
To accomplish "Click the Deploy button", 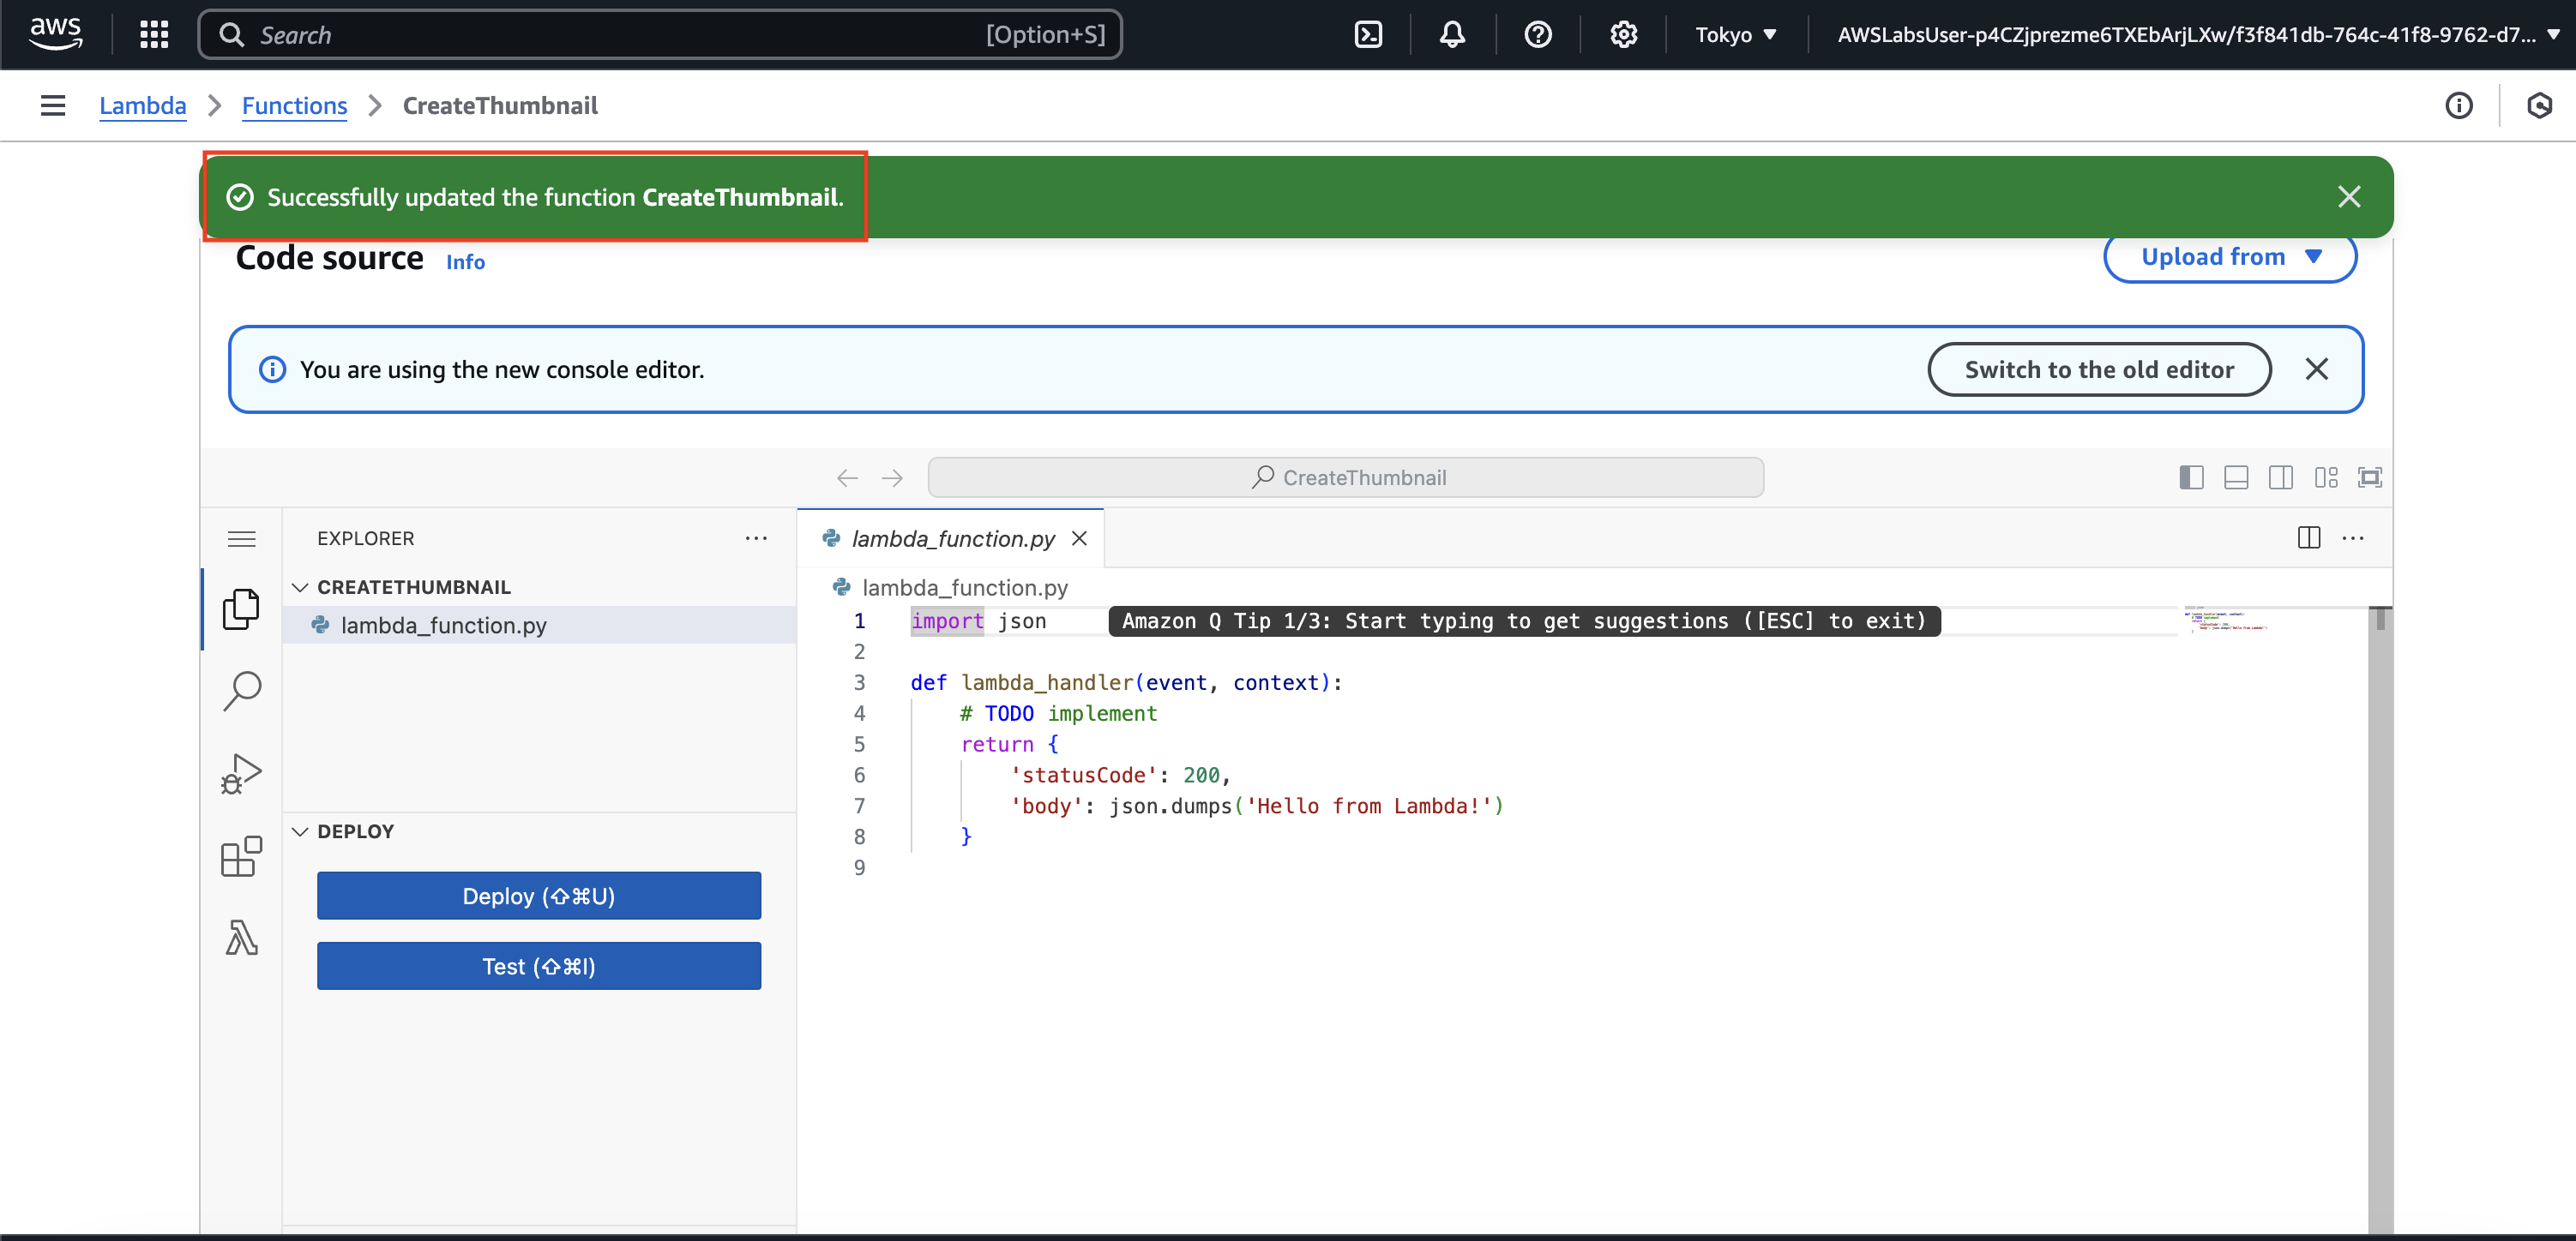I will pyautogui.click(x=539, y=896).
